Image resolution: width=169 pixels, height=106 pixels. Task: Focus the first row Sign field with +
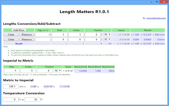click(x=43, y=35)
